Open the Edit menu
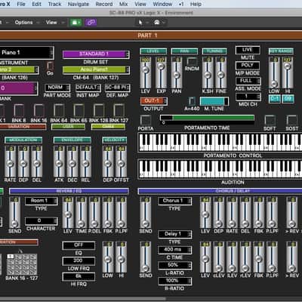302x302 pixels. click(36, 4)
